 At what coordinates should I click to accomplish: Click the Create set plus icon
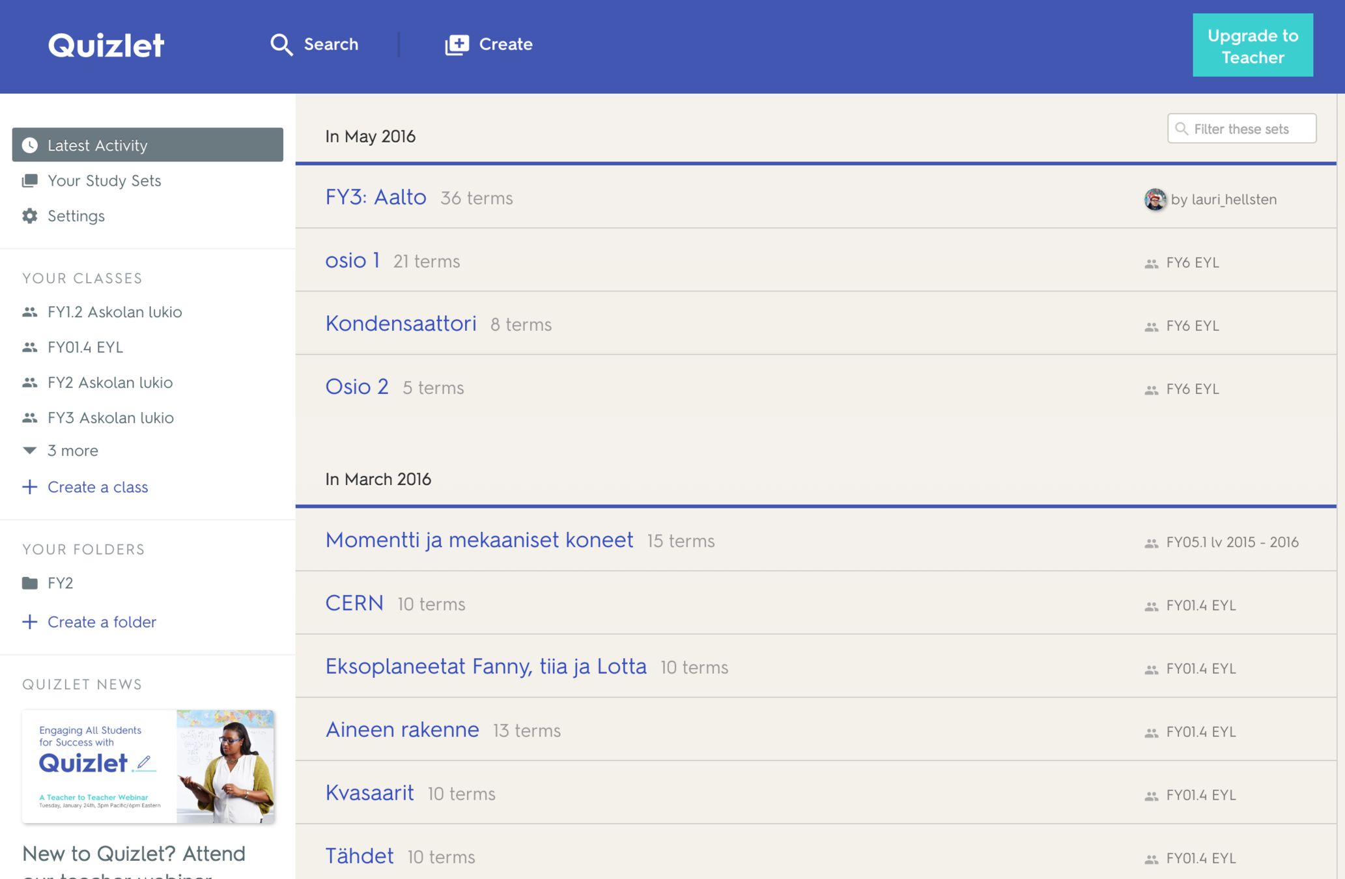[x=457, y=44]
